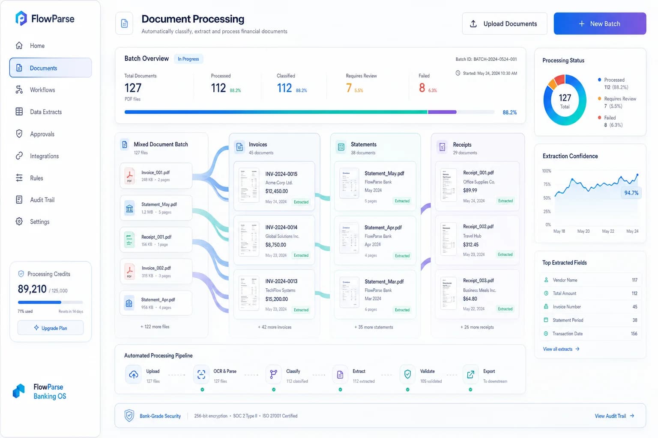Click the Export pipeline step icon

click(470, 375)
